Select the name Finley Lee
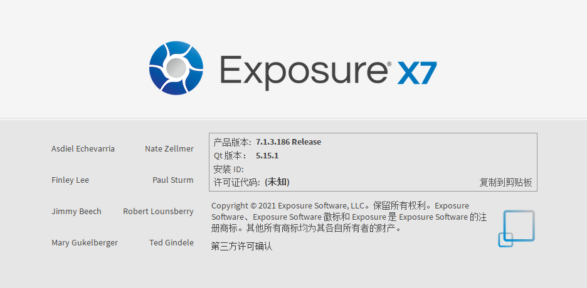The height and width of the screenshot is (288, 587). coord(70,180)
